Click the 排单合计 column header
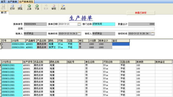The image size is (173, 97). pyautogui.click(x=105, y=41)
